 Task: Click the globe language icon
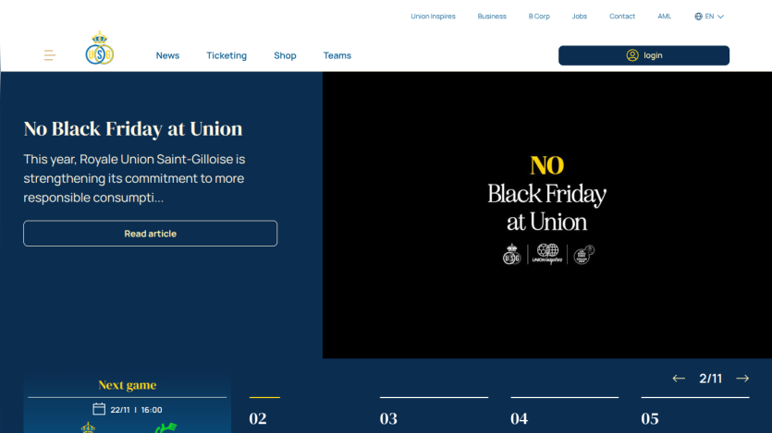pos(698,17)
